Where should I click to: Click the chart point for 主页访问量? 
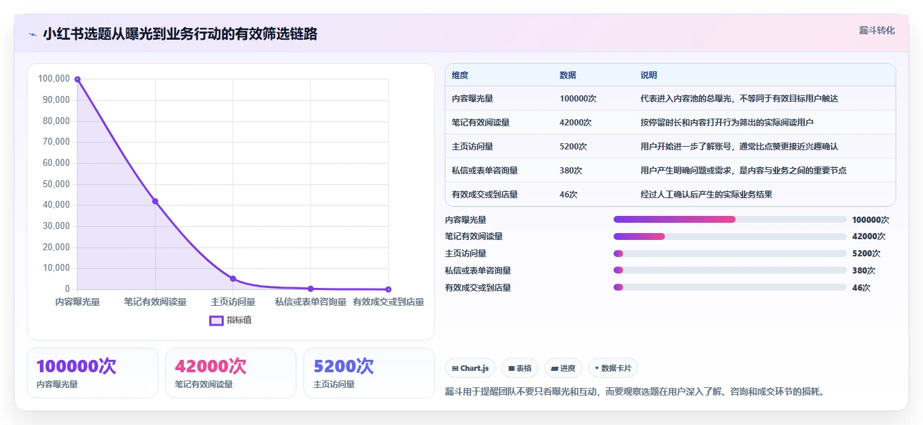(233, 278)
